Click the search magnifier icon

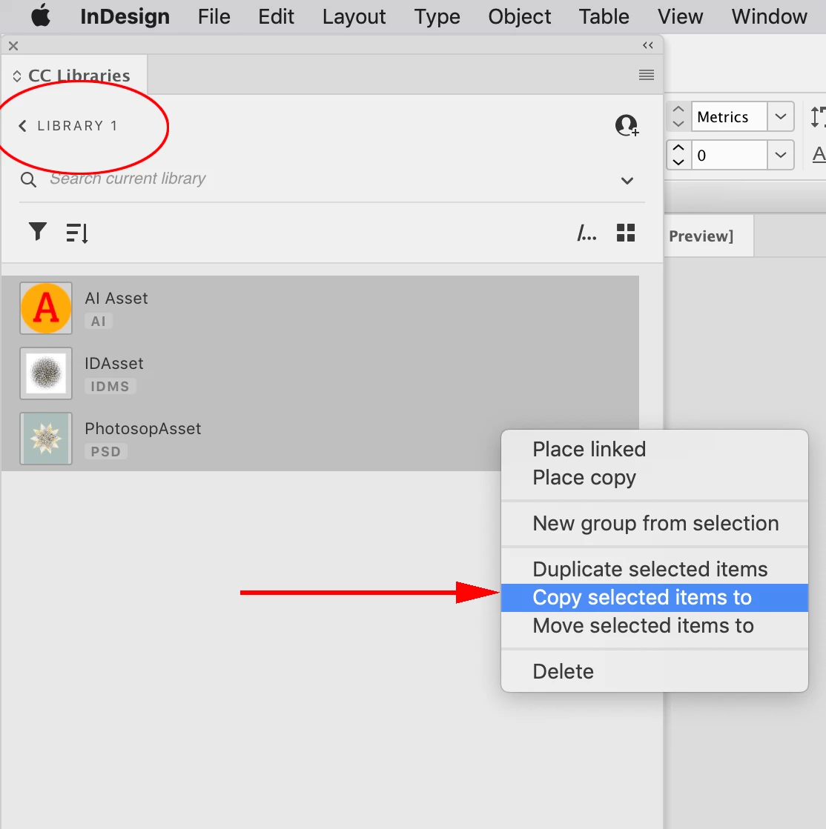pos(28,180)
